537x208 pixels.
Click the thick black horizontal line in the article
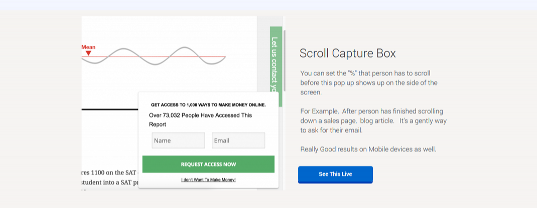109,109
